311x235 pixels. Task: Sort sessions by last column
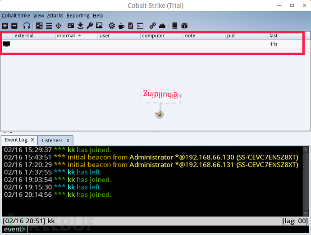click(x=285, y=36)
